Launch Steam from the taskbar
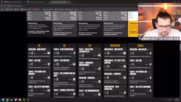181x102 pixels. tap(11, 100)
